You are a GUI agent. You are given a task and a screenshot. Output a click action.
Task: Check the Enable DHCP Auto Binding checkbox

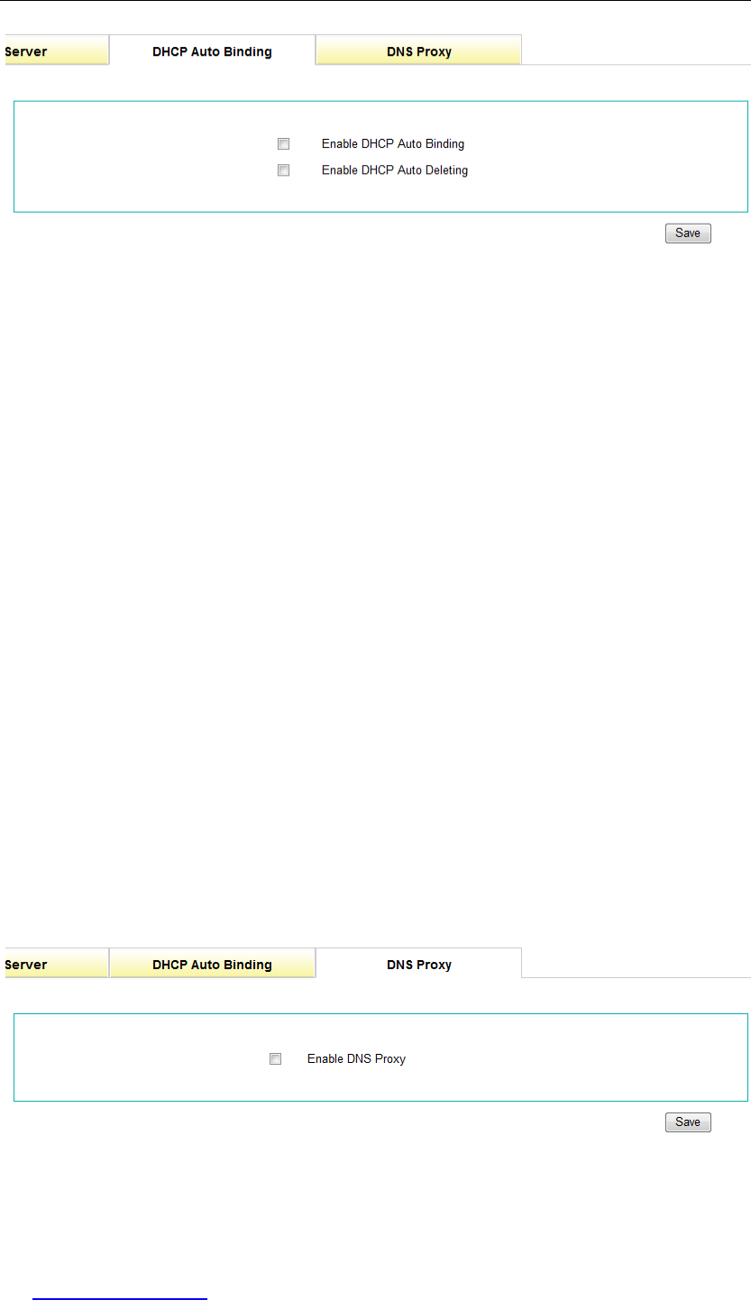click(x=283, y=143)
